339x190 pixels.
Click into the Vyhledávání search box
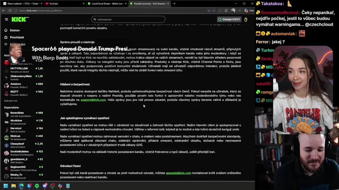[x=128, y=19]
